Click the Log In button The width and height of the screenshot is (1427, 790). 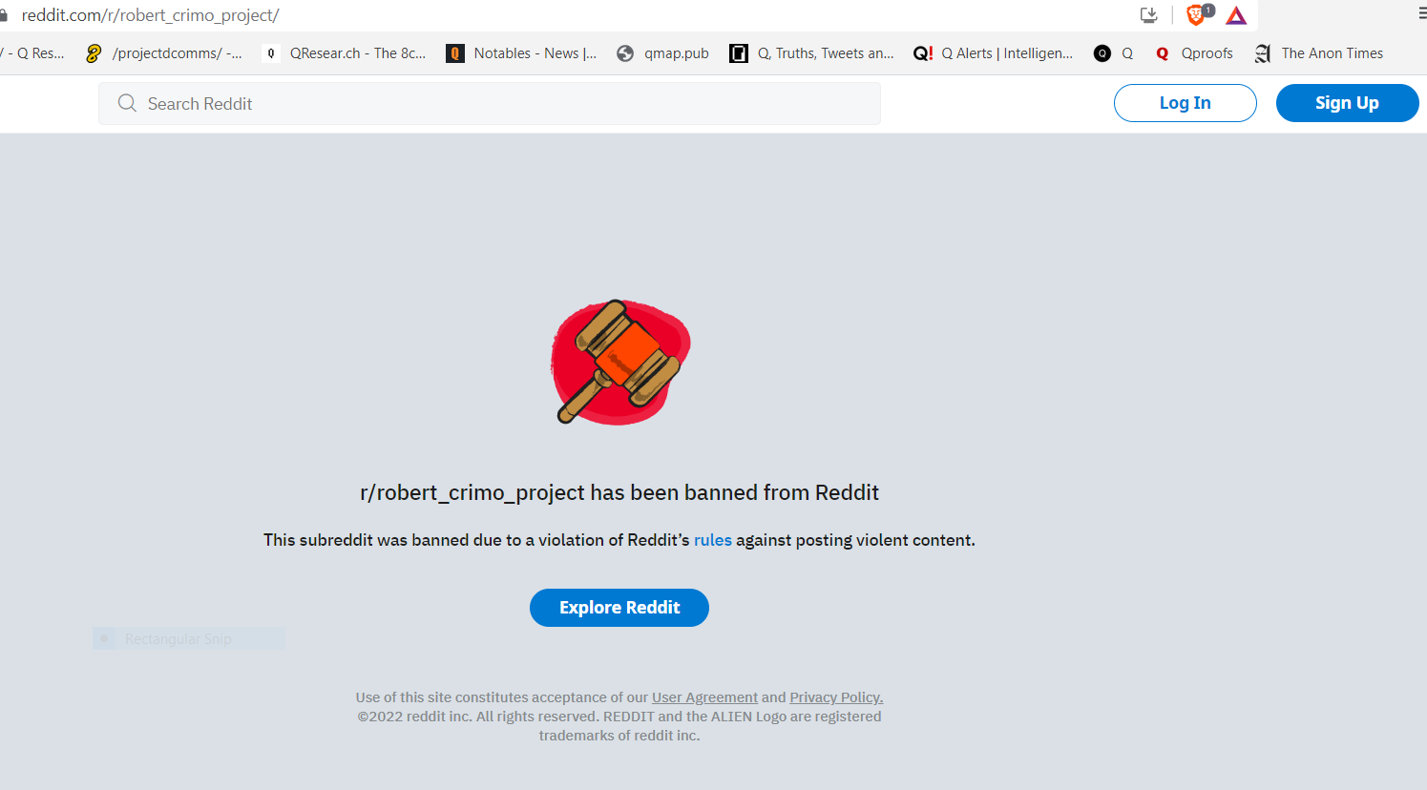tap(1186, 103)
